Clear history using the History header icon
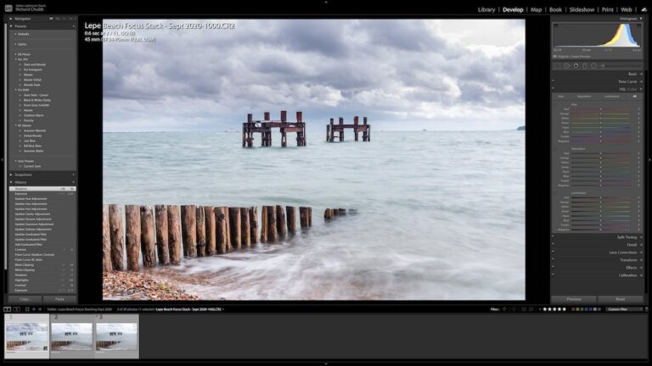 (74, 182)
